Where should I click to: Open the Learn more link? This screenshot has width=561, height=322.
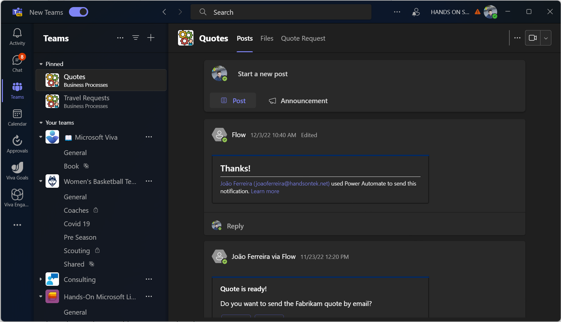click(x=265, y=191)
